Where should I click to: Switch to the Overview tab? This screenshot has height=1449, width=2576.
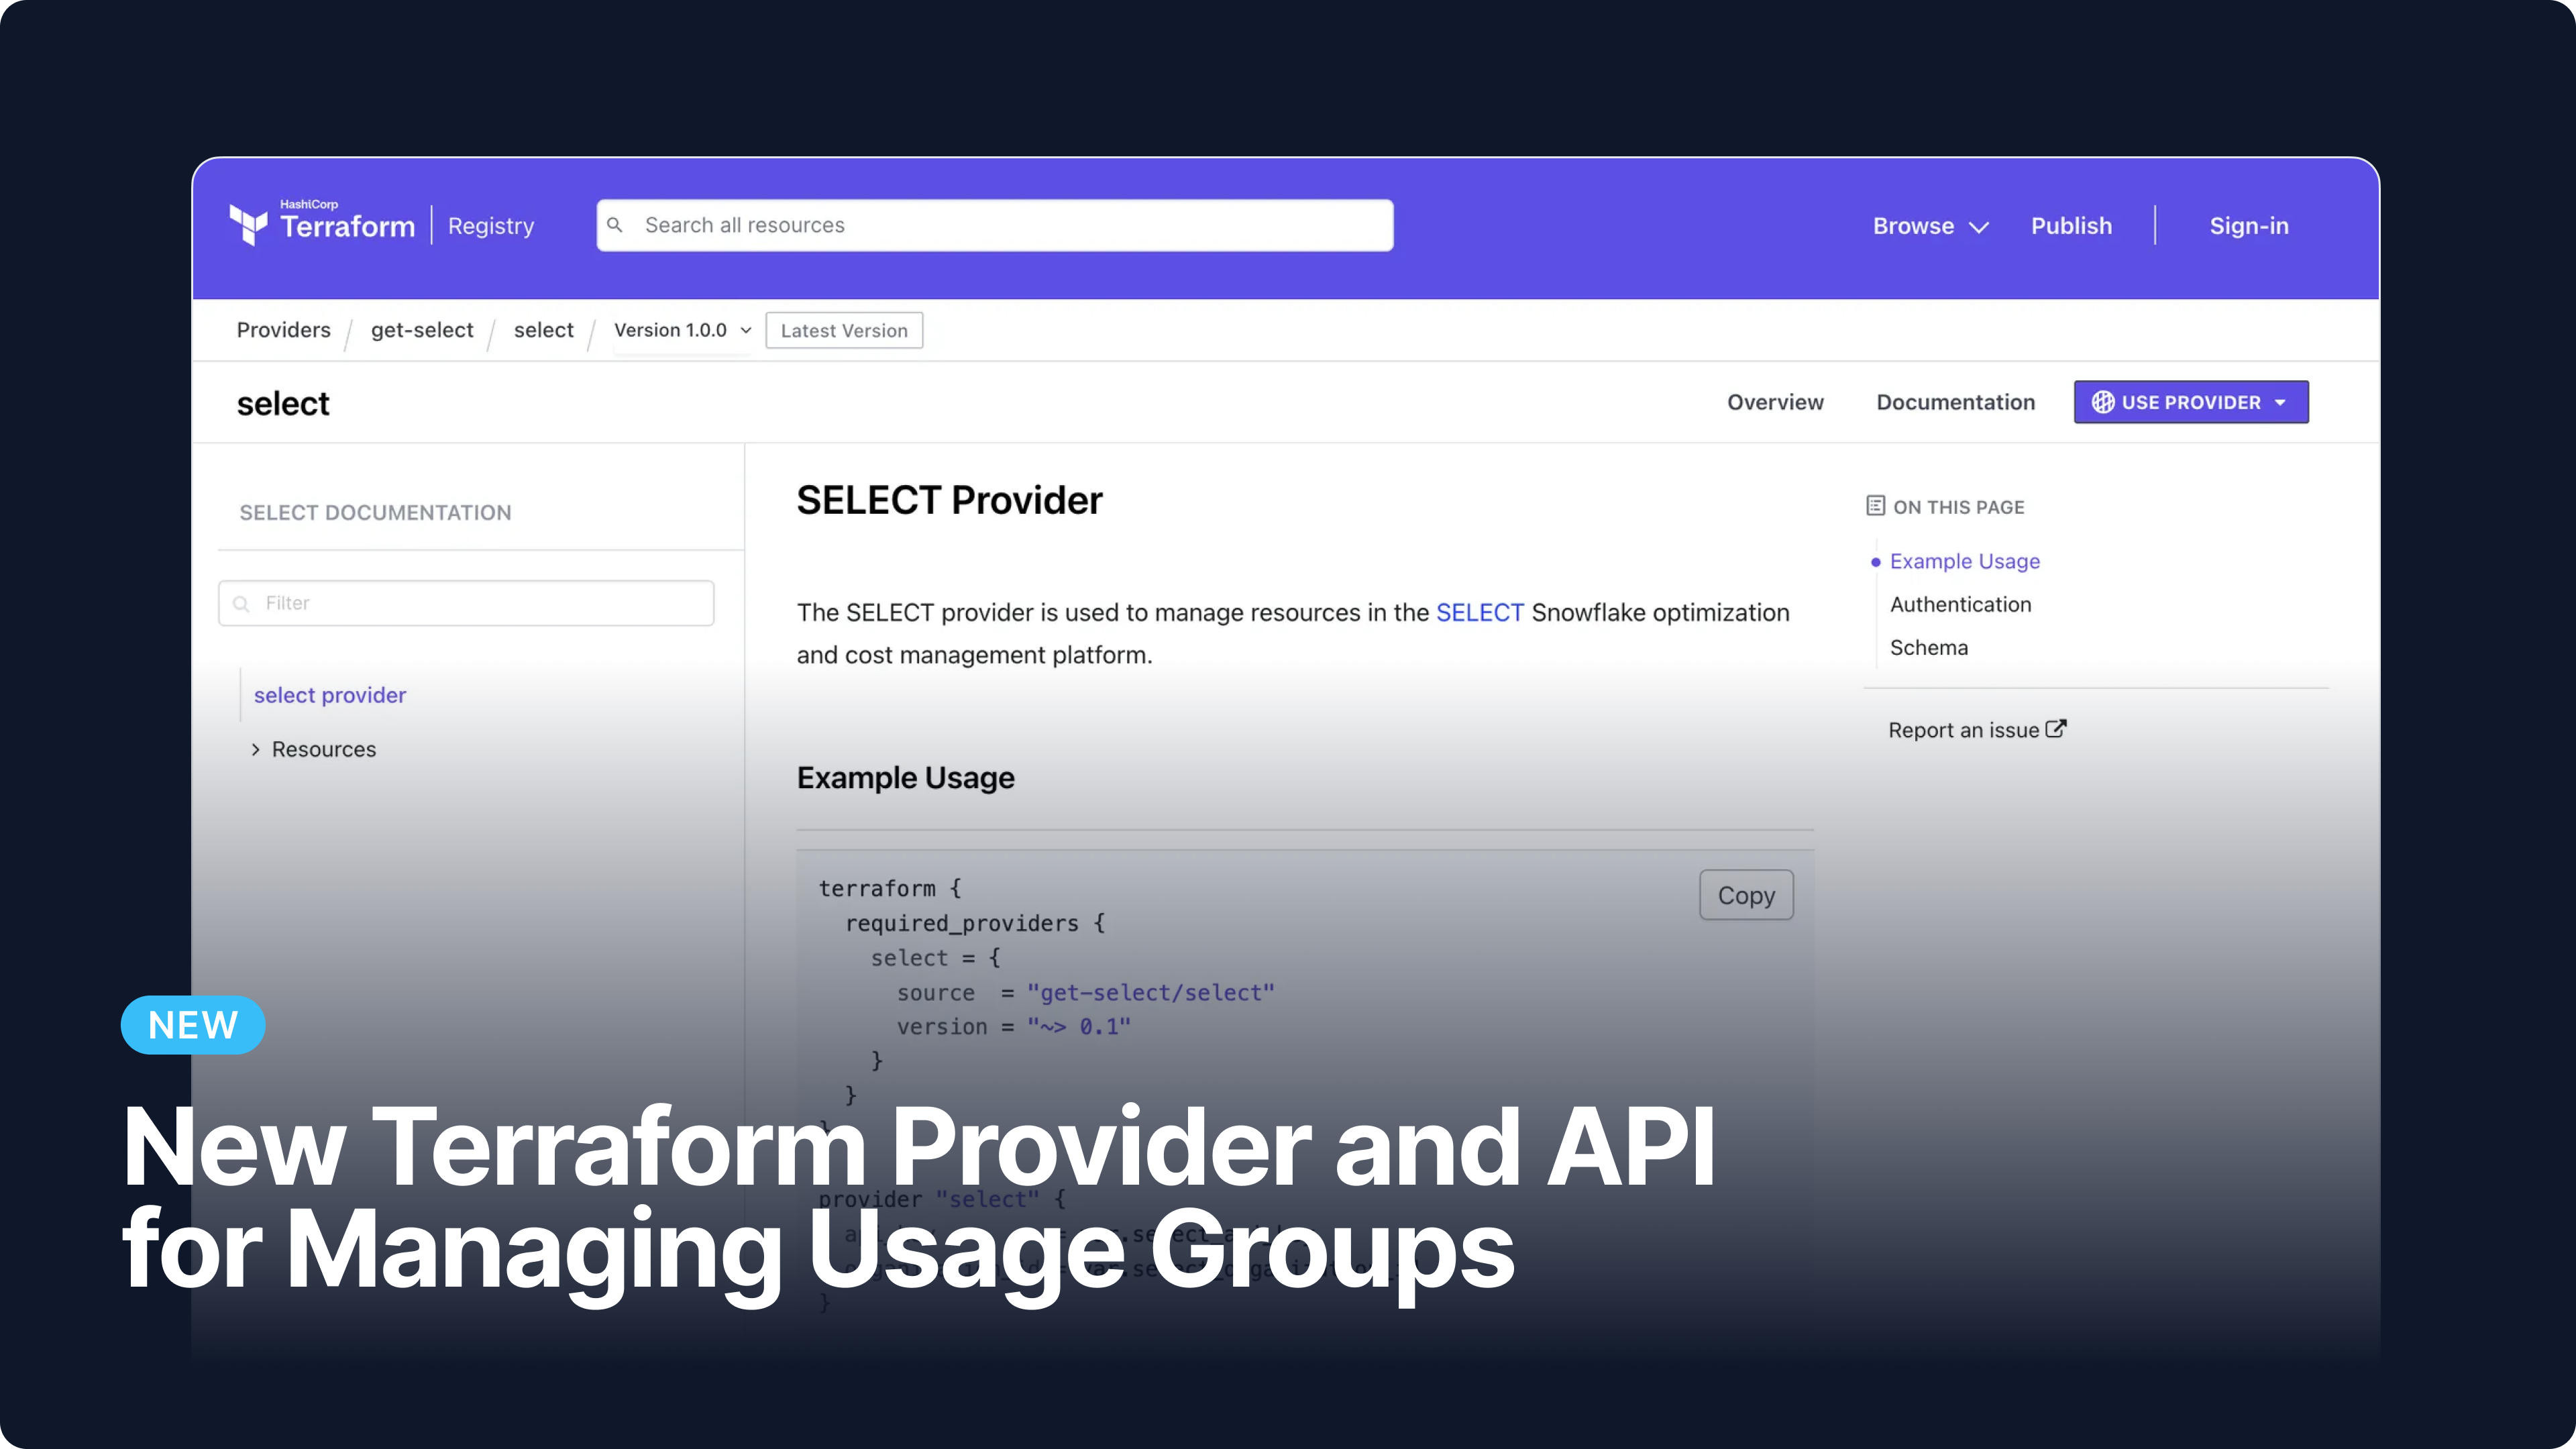[1775, 402]
